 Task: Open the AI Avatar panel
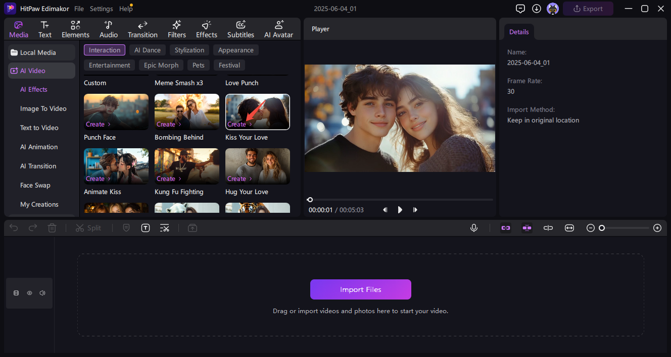tap(278, 29)
